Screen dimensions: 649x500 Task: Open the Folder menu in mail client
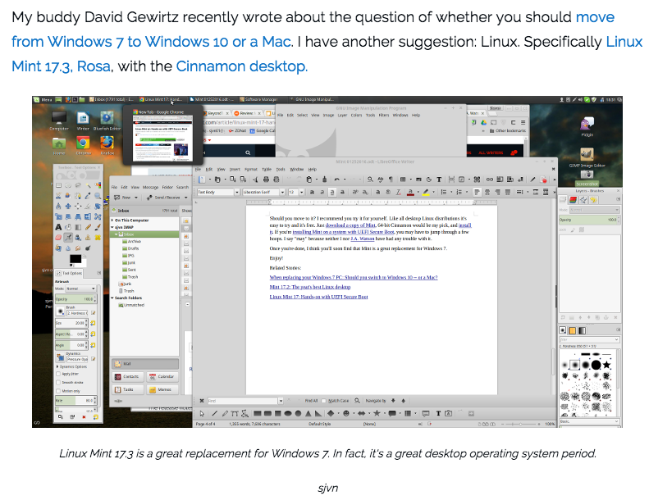click(x=167, y=188)
